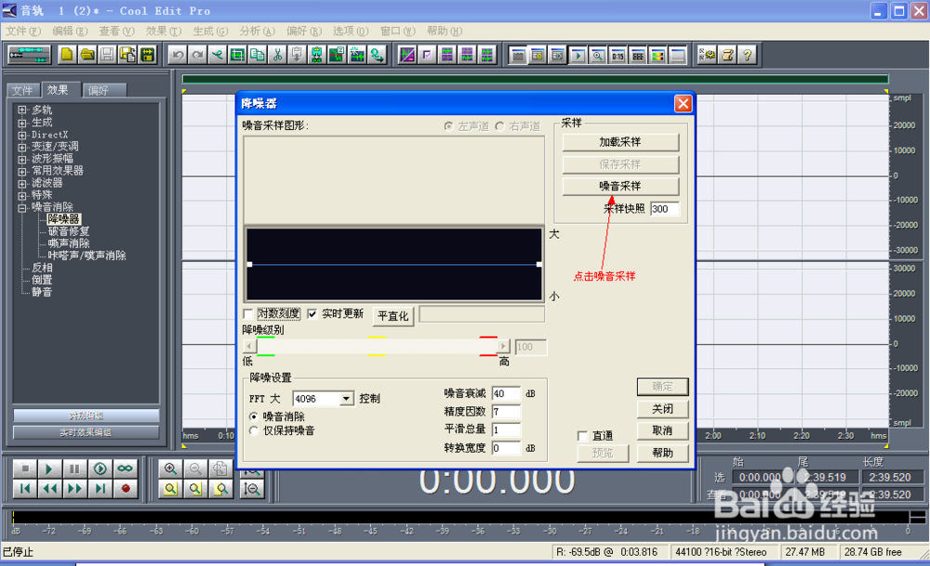Screen dimensions: 930x566
Task: Click the 噪音采样 button
Action: [620, 186]
